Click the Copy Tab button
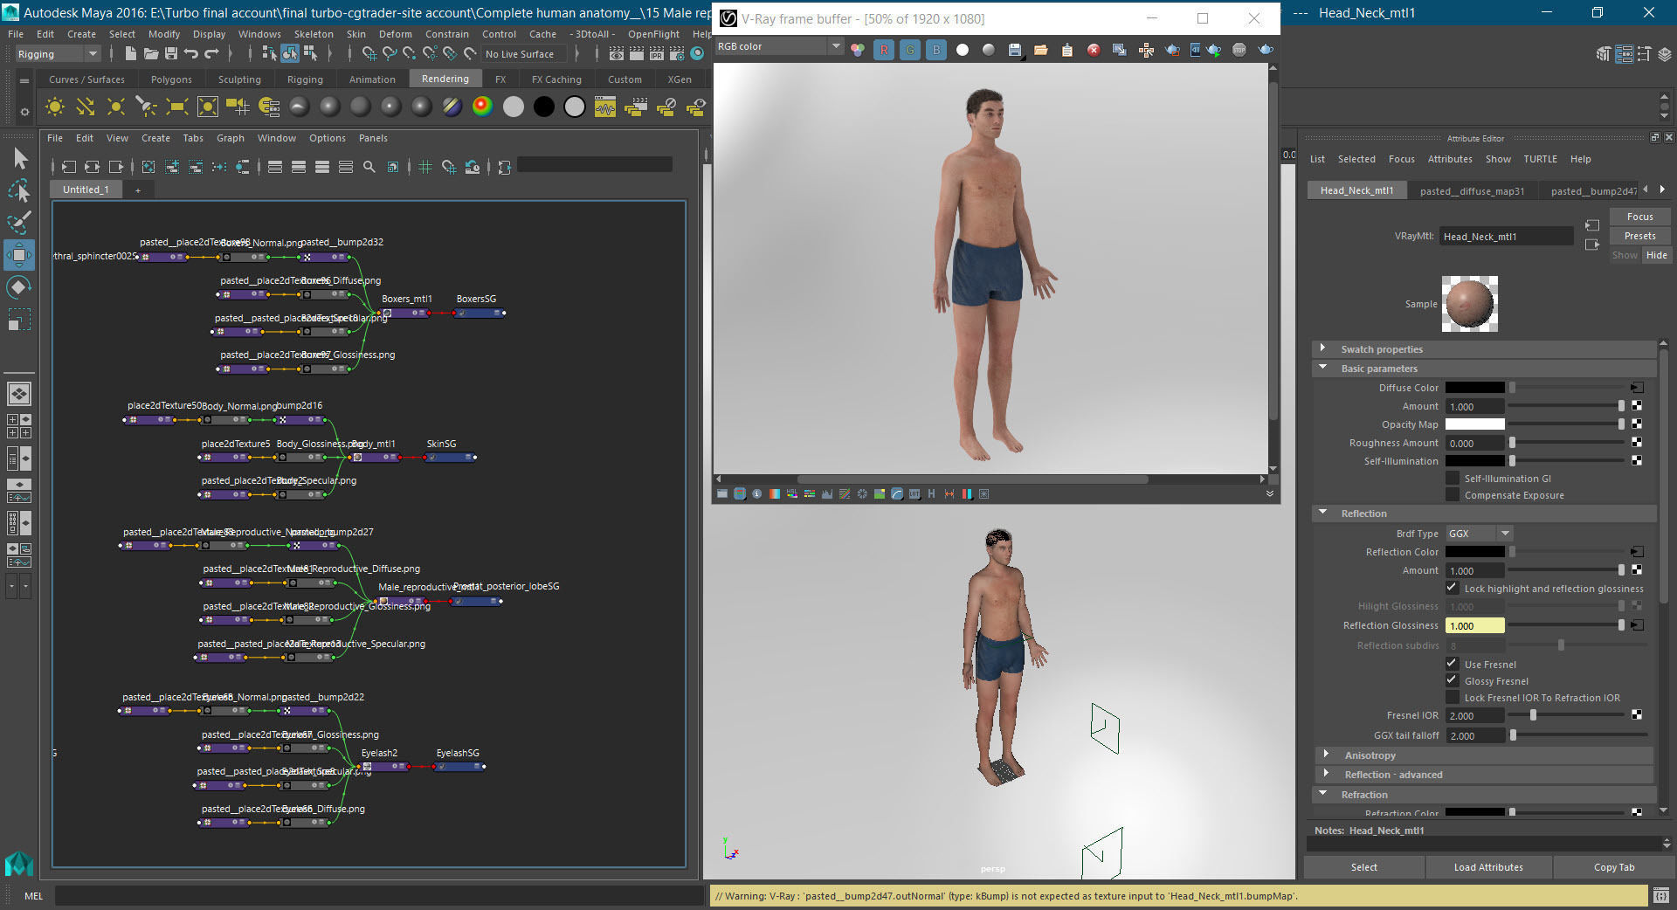 click(1613, 867)
